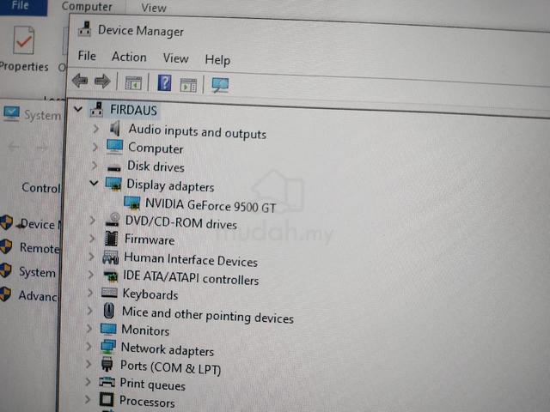550x412 pixels.
Task: Click the Display adapters icon
Action: [113, 184]
